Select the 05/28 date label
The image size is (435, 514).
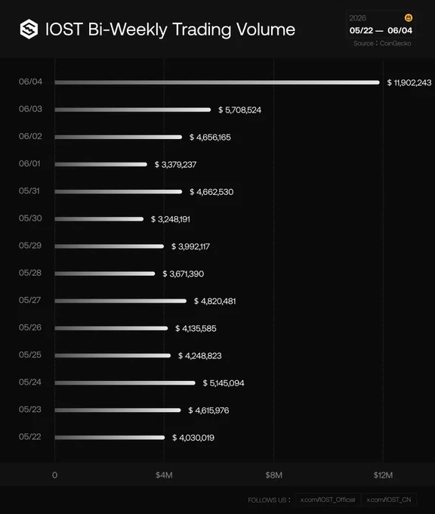click(x=30, y=273)
